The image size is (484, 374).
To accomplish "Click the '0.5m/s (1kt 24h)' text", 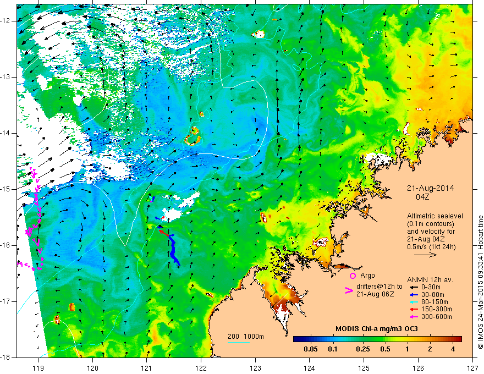I will click(432, 247).
